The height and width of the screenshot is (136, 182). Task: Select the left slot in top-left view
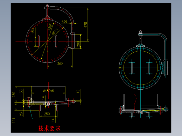(38, 41)
